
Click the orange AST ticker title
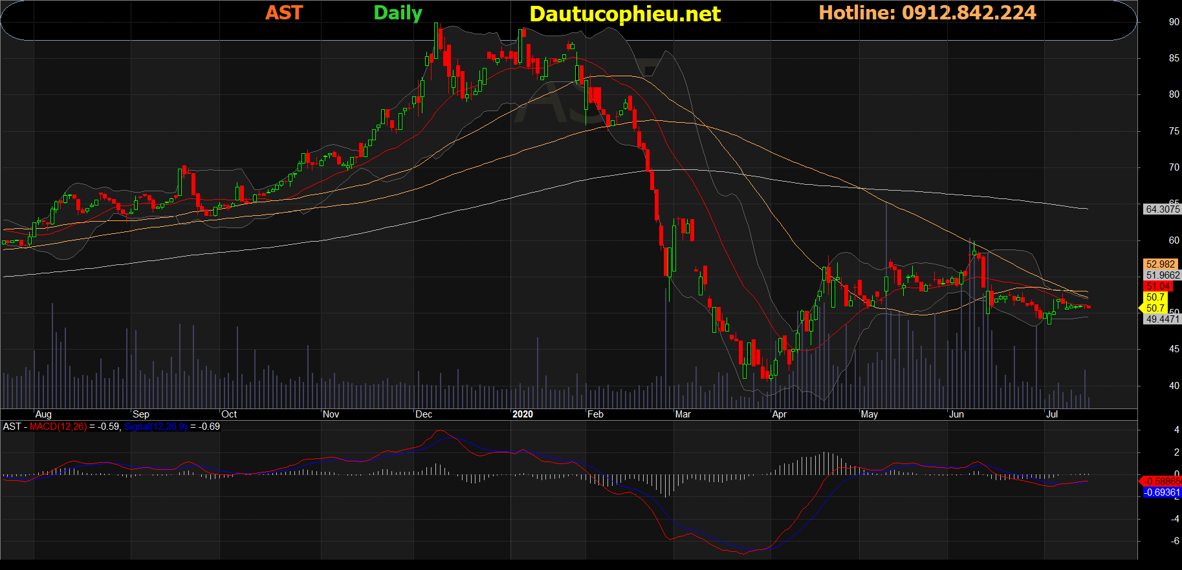[x=284, y=13]
